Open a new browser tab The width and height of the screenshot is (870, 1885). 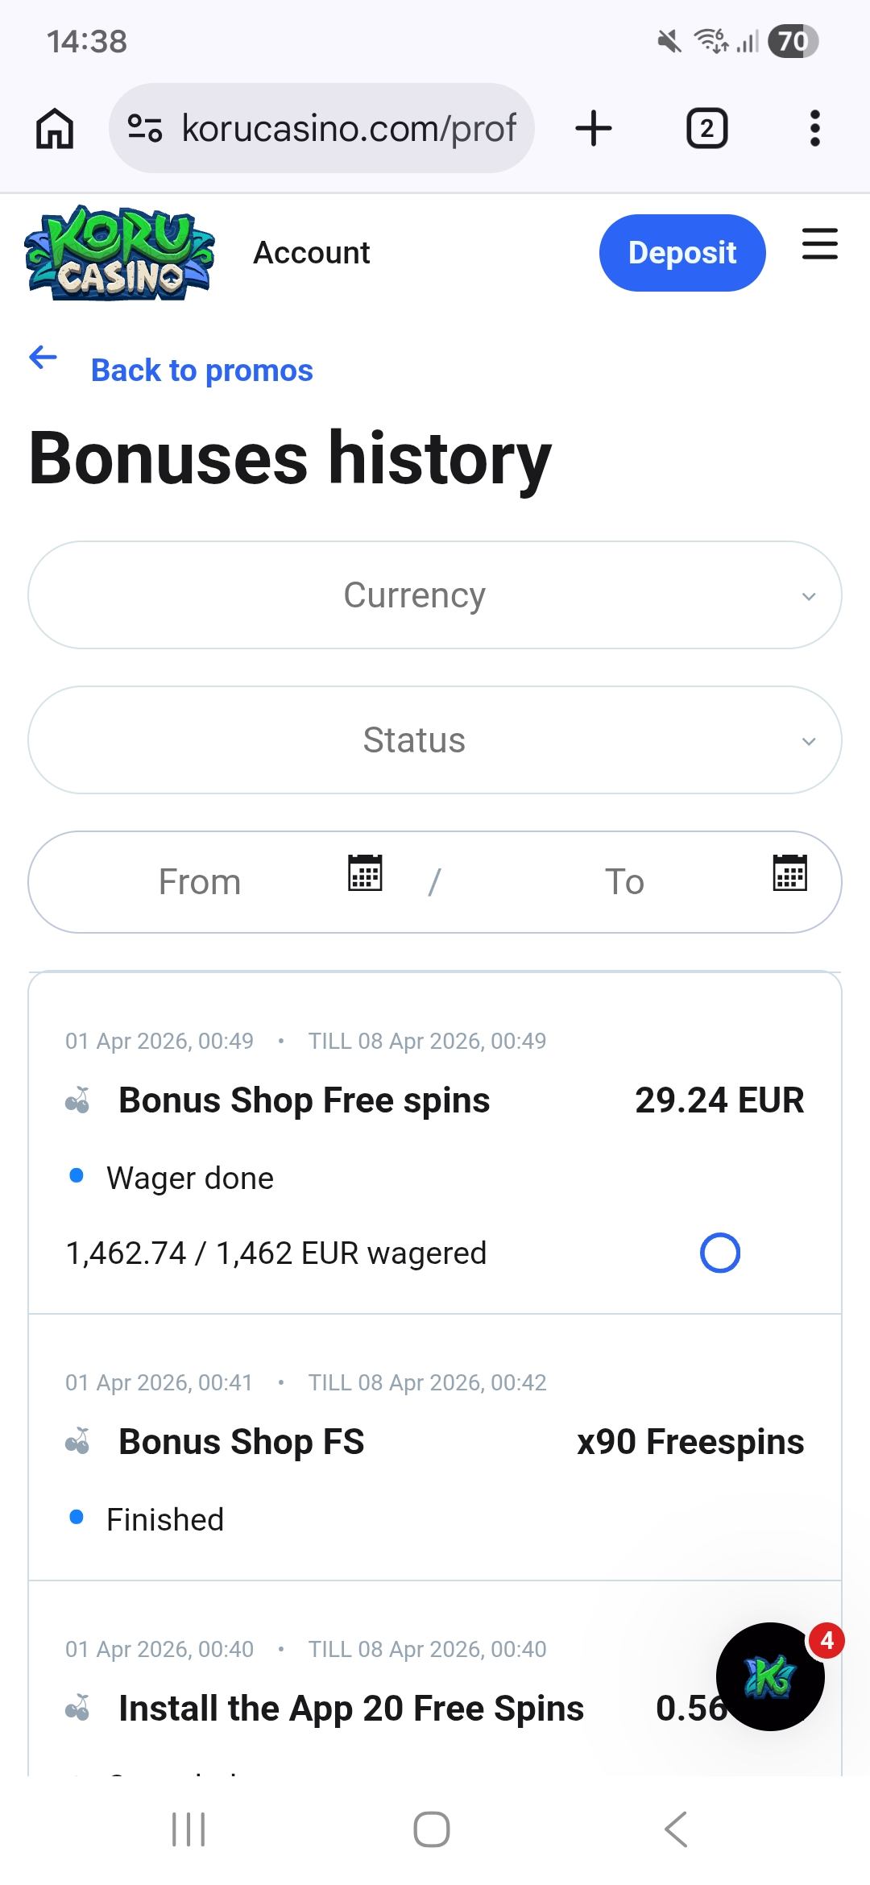click(594, 129)
